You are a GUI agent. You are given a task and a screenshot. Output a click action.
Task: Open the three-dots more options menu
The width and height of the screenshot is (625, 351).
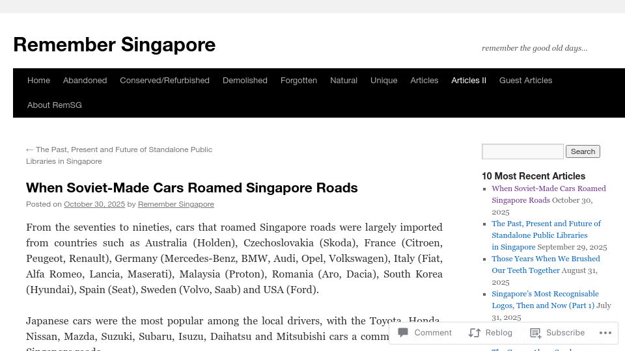tap(605, 333)
